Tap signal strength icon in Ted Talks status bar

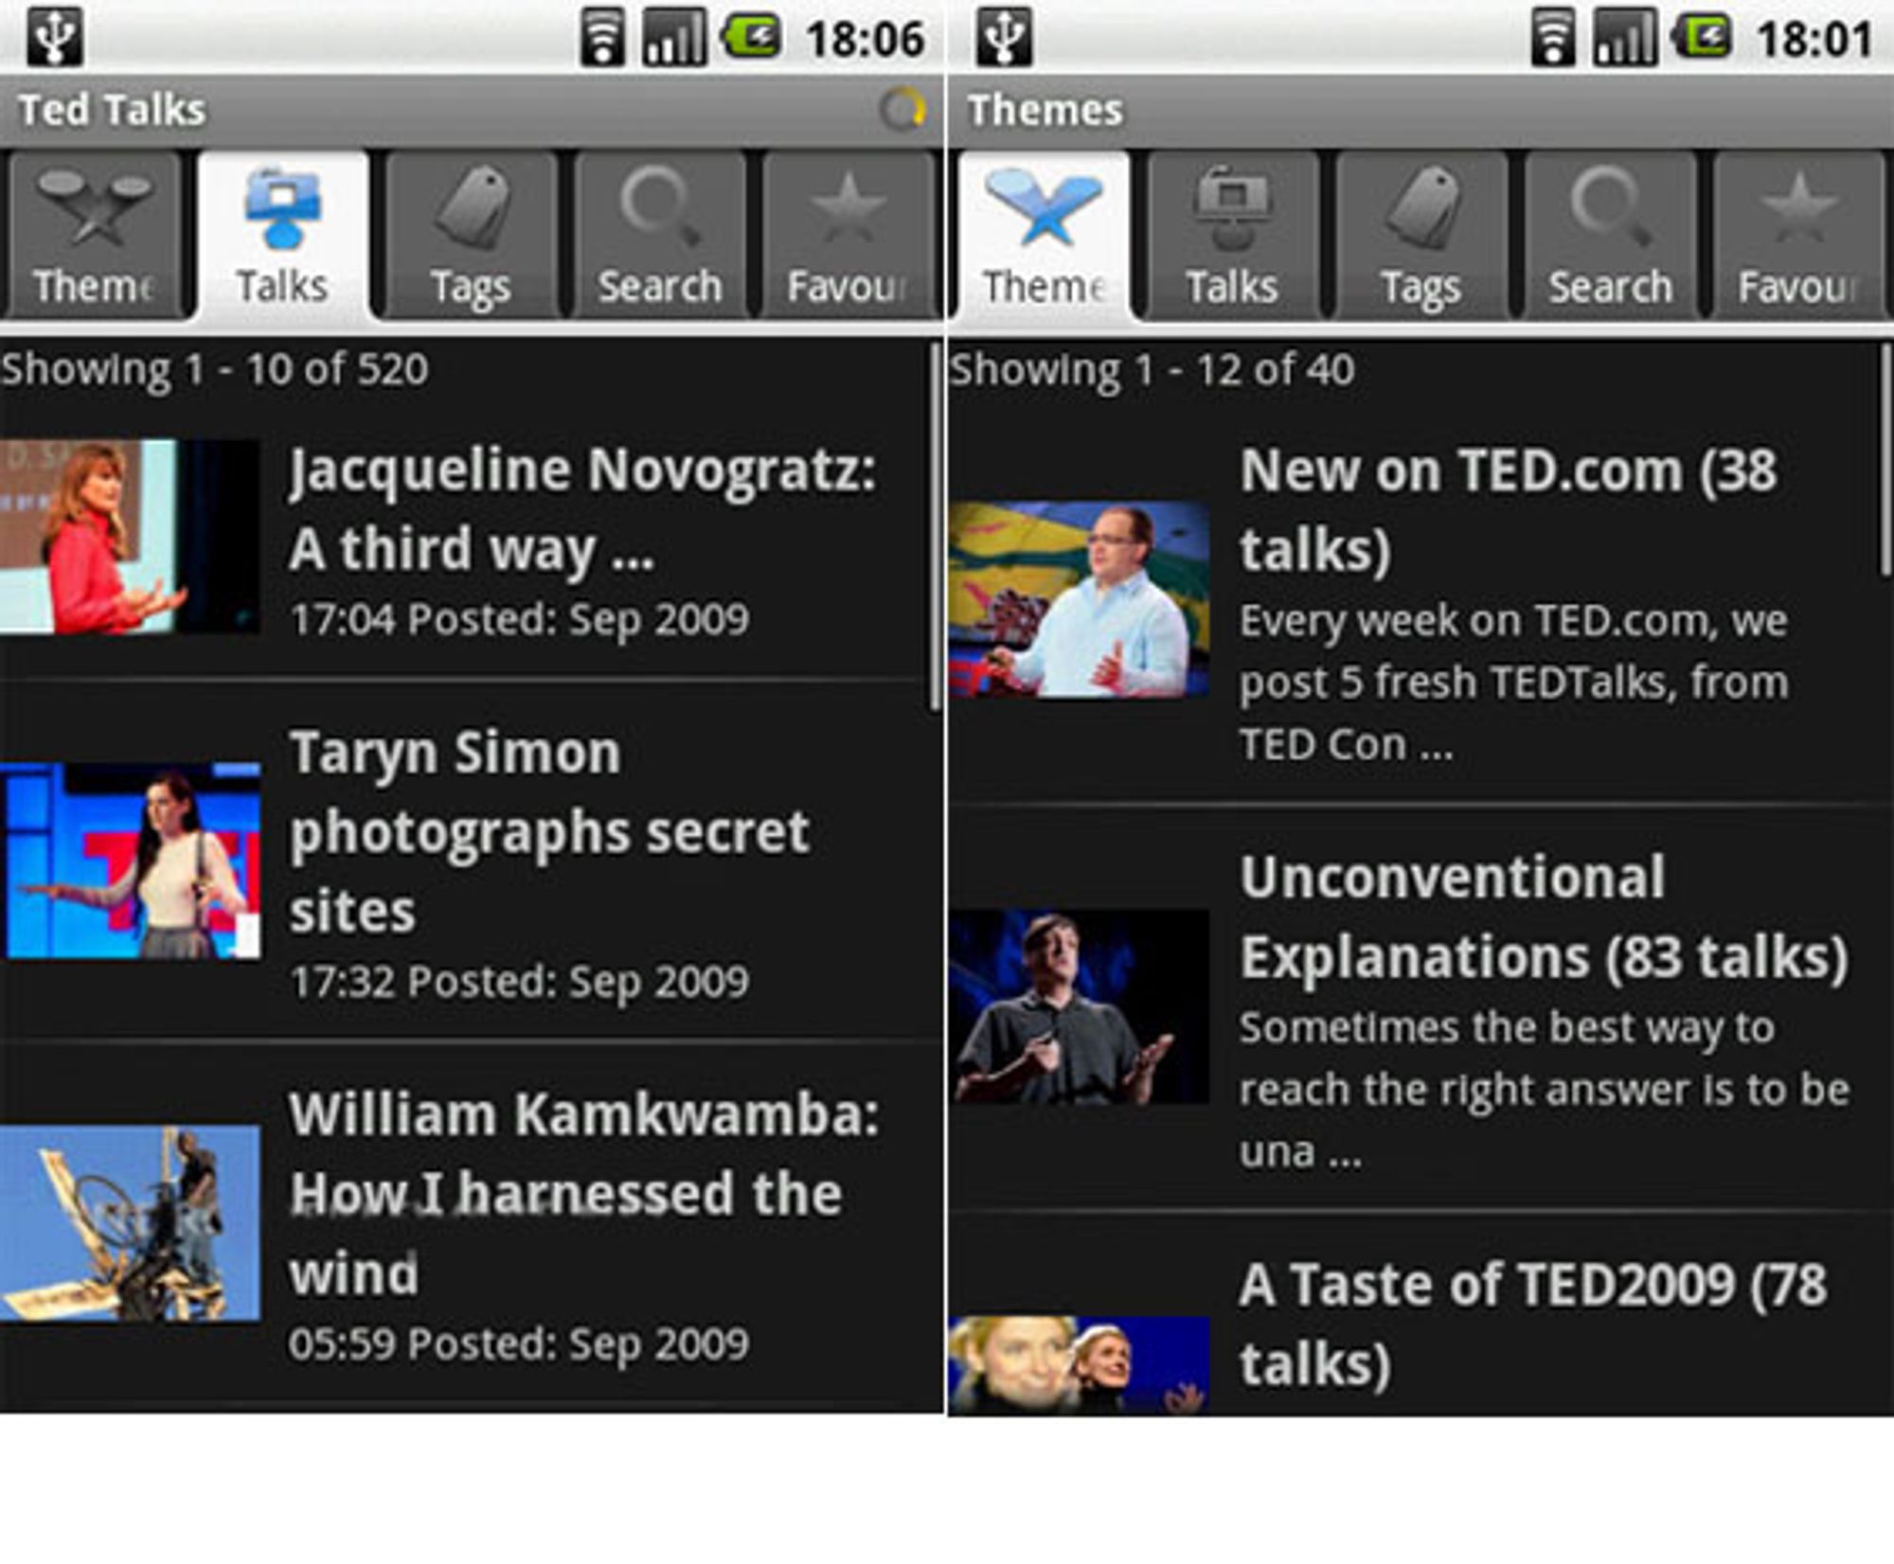point(674,38)
